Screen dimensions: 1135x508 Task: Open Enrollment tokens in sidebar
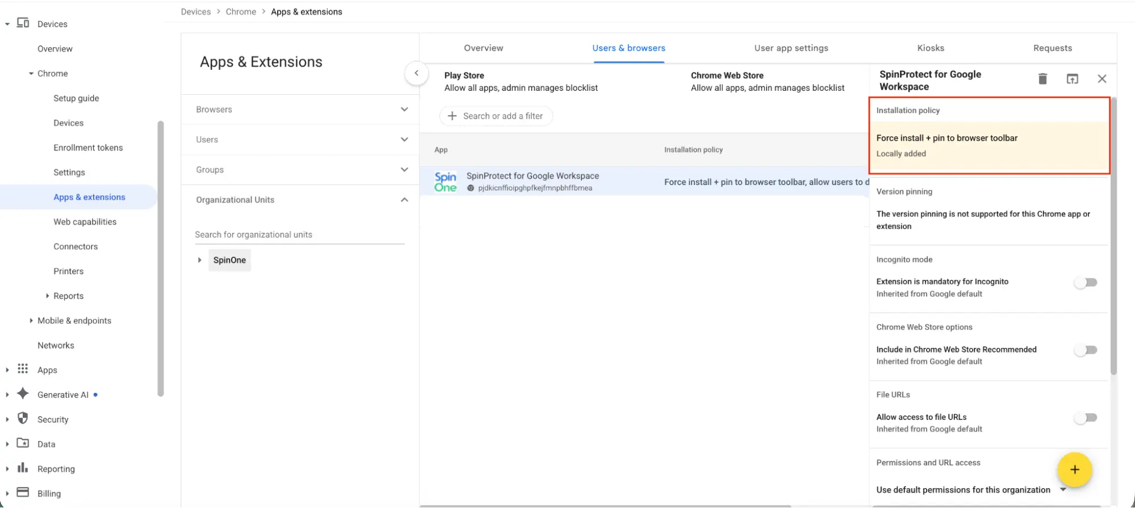tap(88, 148)
